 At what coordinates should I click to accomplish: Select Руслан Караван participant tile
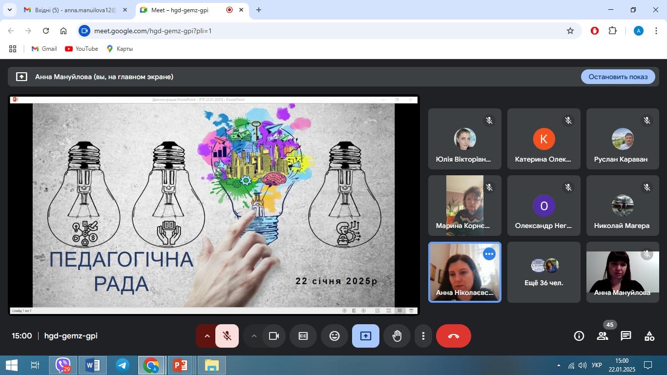(x=623, y=139)
